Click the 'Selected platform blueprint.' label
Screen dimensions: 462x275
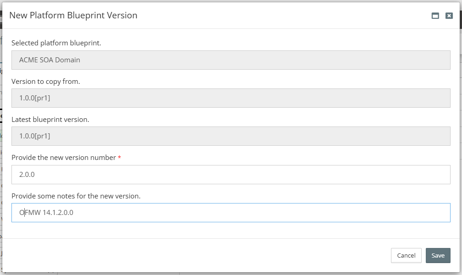[56, 43]
